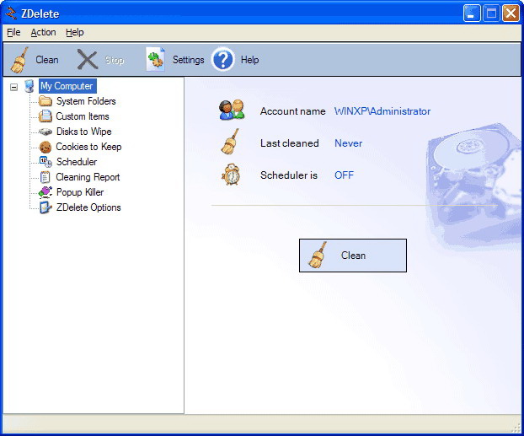This screenshot has width=524, height=436.
Task: Click the ZDelete Options icon
Action: point(45,207)
